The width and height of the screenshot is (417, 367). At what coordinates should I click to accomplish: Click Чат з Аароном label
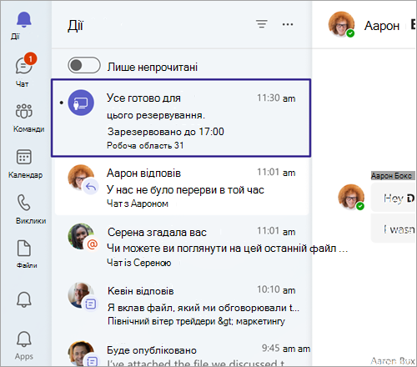click(138, 204)
